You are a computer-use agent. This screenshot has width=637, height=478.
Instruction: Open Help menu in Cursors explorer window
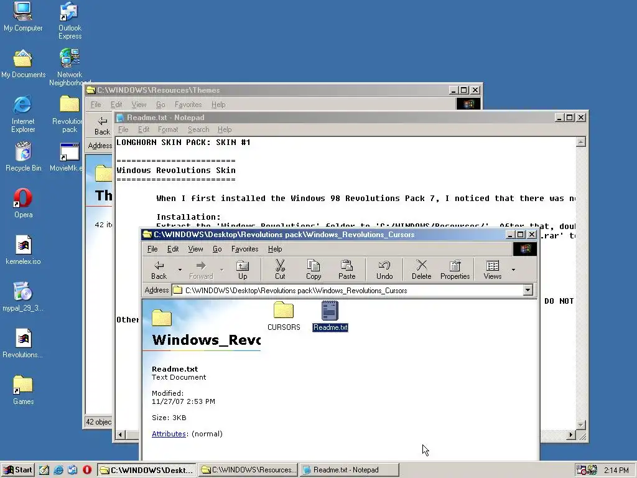pyautogui.click(x=275, y=249)
